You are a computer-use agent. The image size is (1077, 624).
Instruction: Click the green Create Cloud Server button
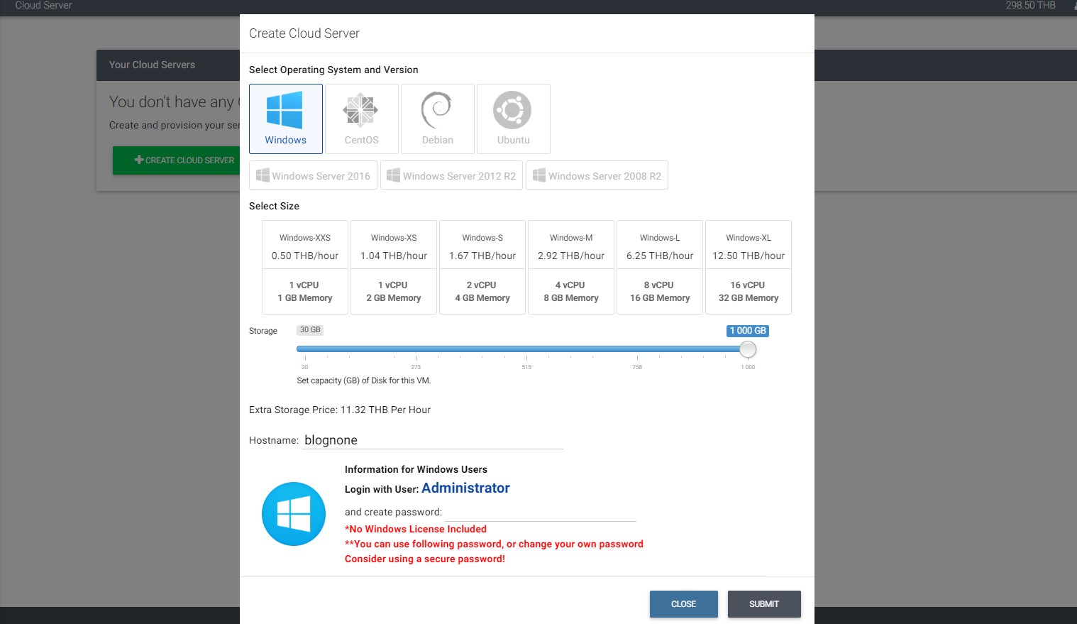(x=177, y=160)
